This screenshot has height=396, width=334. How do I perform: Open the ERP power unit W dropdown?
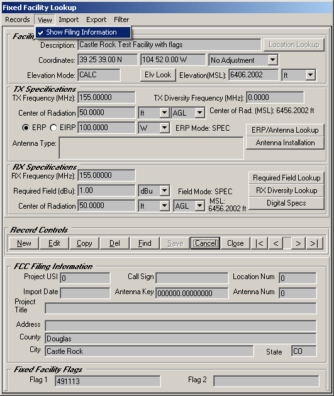click(x=164, y=128)
